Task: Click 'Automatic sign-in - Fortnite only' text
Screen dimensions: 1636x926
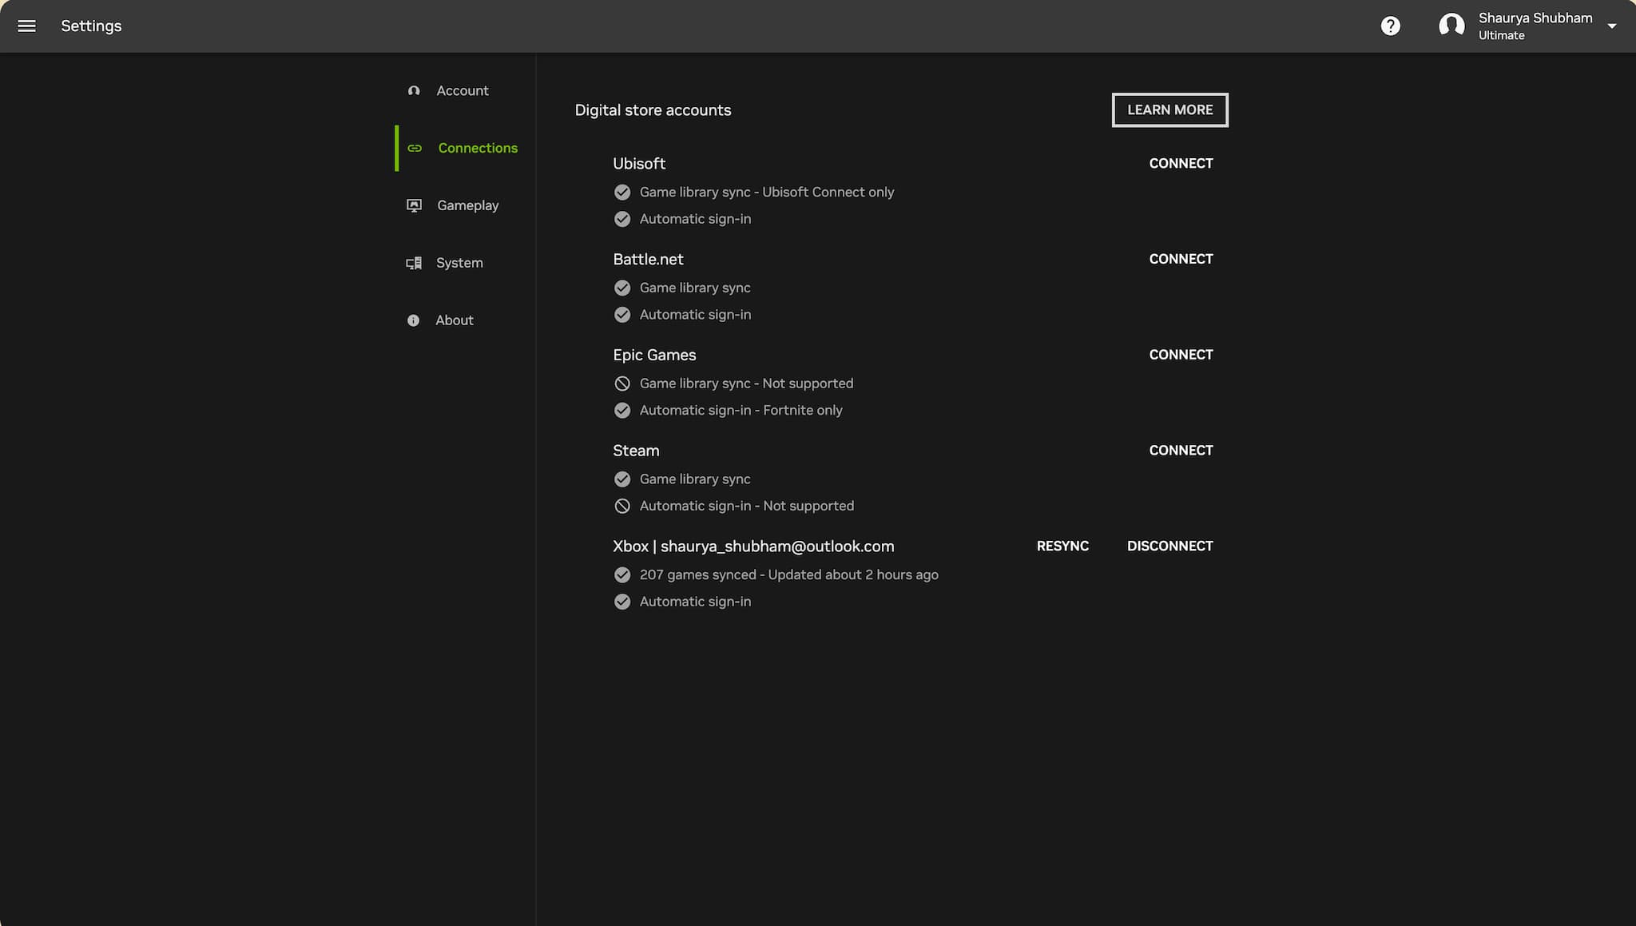Action: pyautogui.click(x=741, y=411)
